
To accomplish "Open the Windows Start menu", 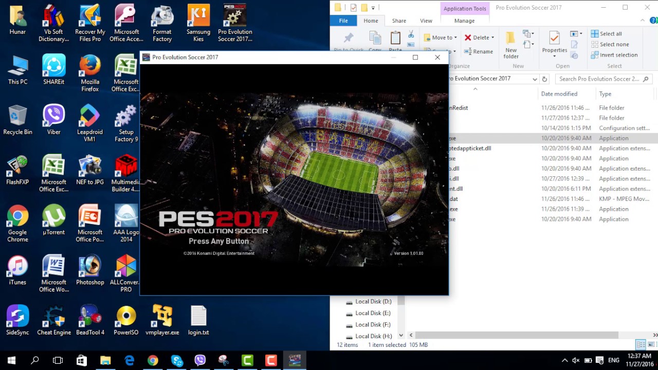I will click(x=11, y=361).
